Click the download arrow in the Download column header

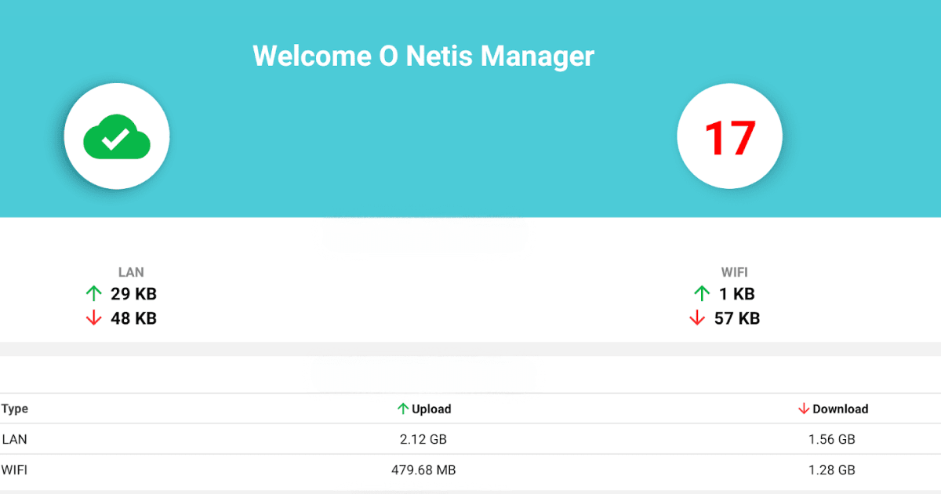point(803,409)
